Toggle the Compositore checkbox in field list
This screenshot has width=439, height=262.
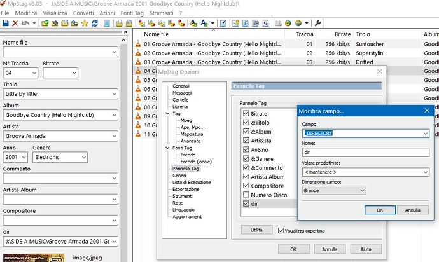pos(246,186)
